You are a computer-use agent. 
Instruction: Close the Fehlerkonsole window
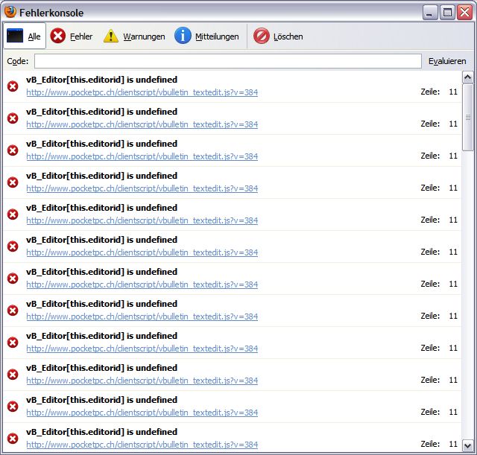[465, 13]
